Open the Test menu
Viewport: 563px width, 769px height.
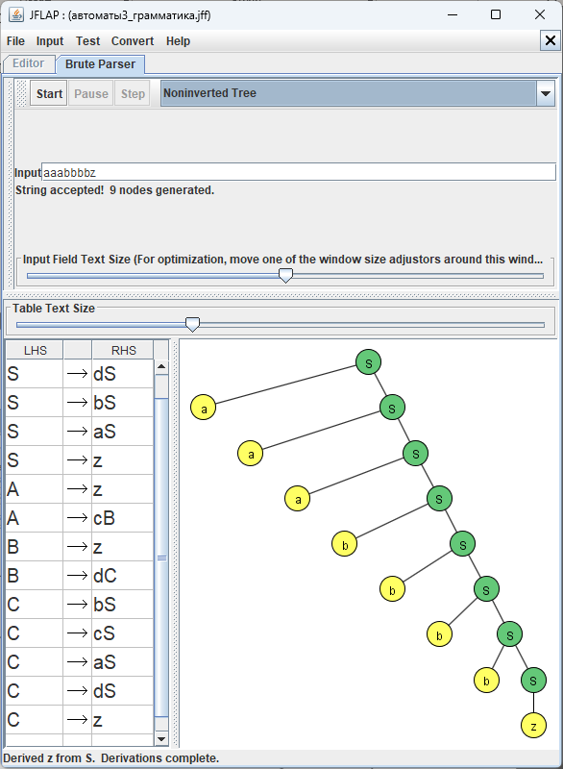click(87, 41)
